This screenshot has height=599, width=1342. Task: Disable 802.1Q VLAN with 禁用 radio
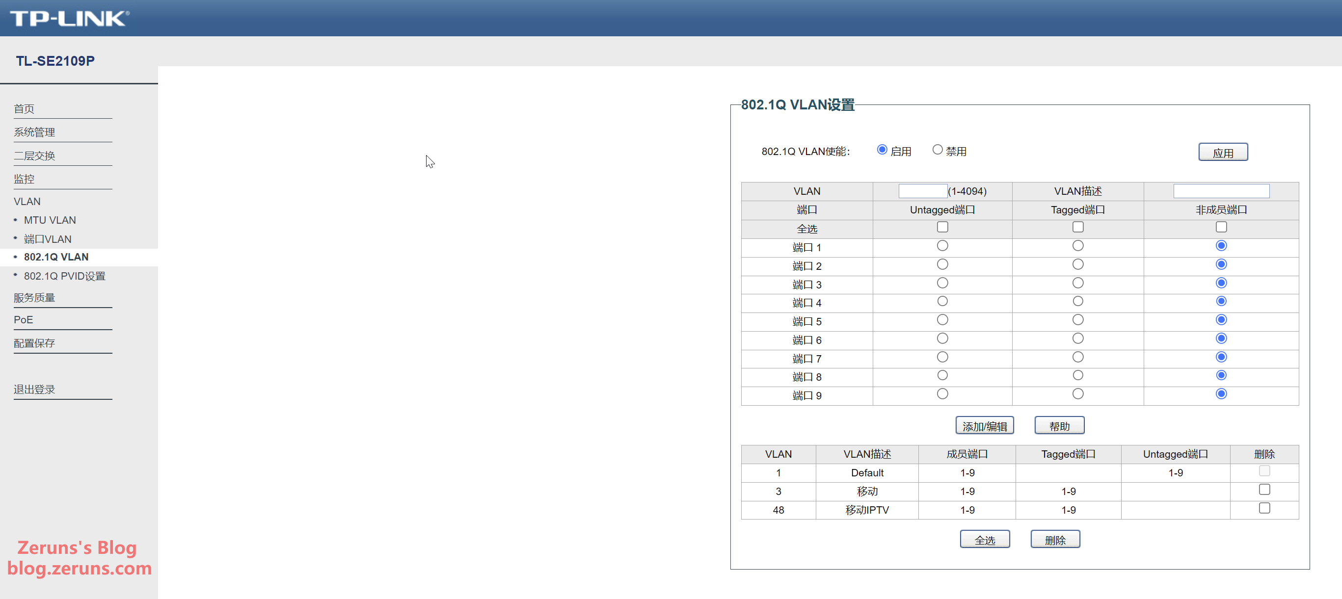[937, 150]
